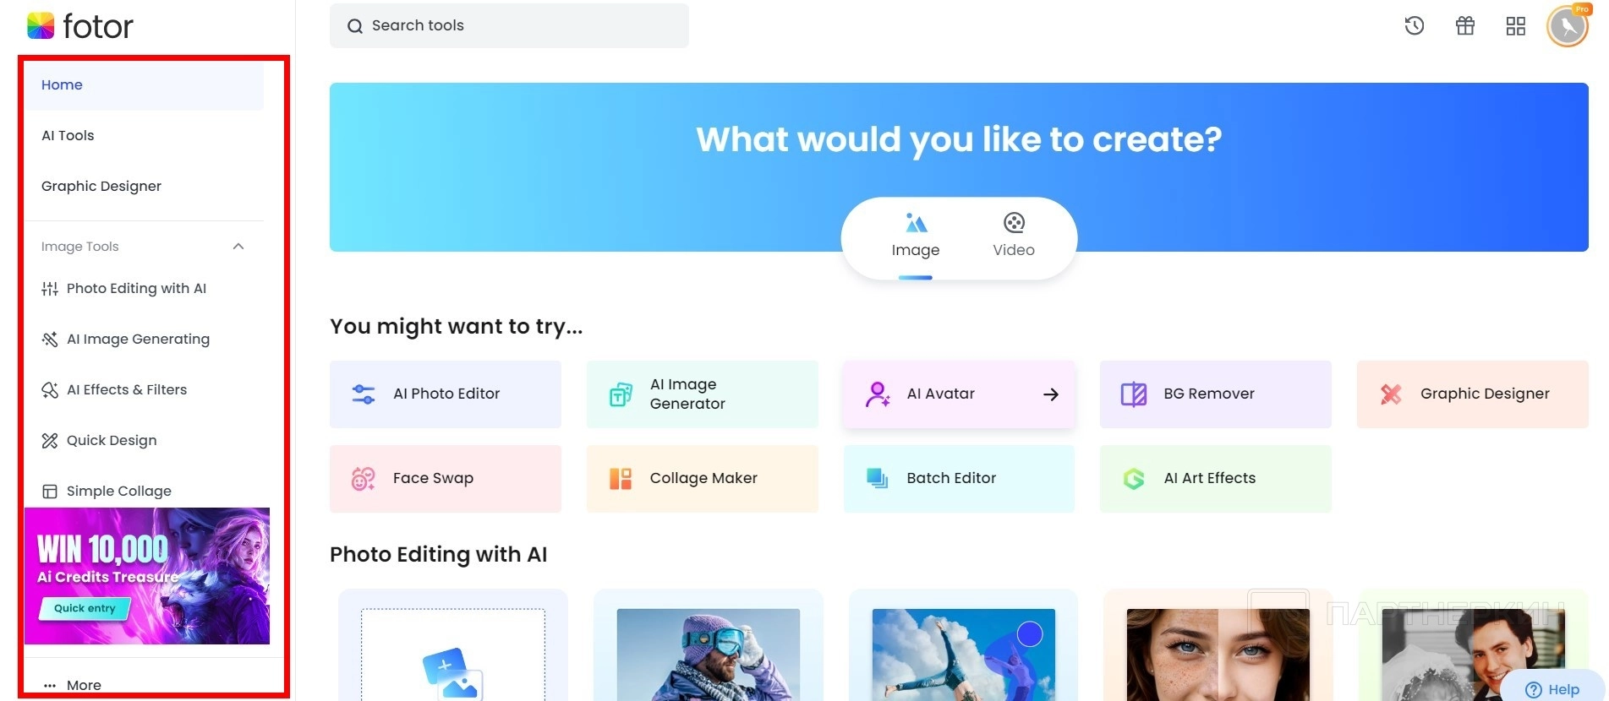
Task: Select Face Swap tool card
Action: (x=446, y=479)
